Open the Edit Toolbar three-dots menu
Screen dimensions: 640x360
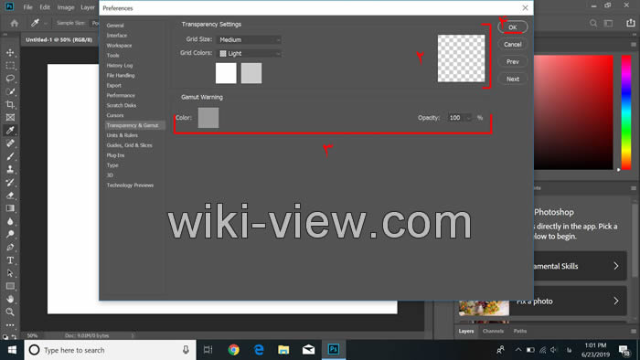pos(10,325)
